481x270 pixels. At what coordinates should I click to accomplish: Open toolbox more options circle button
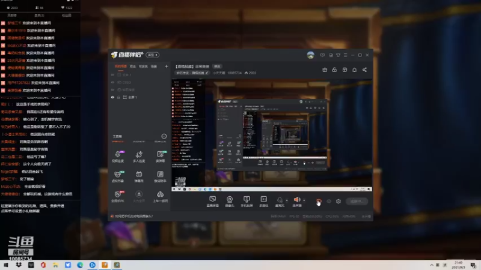click(164, 136)
